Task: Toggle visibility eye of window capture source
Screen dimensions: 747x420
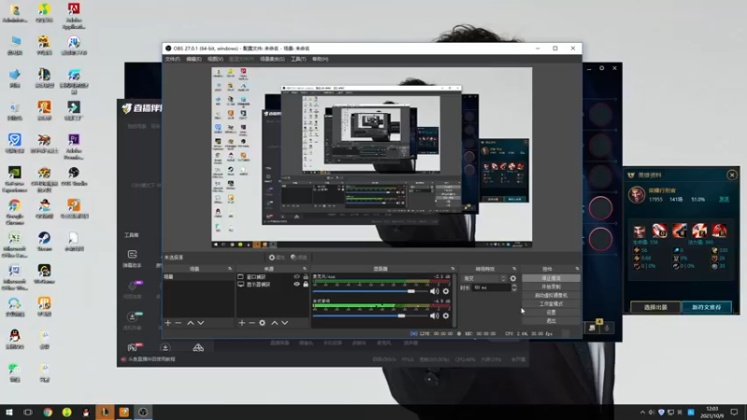Action: point(296,276)
